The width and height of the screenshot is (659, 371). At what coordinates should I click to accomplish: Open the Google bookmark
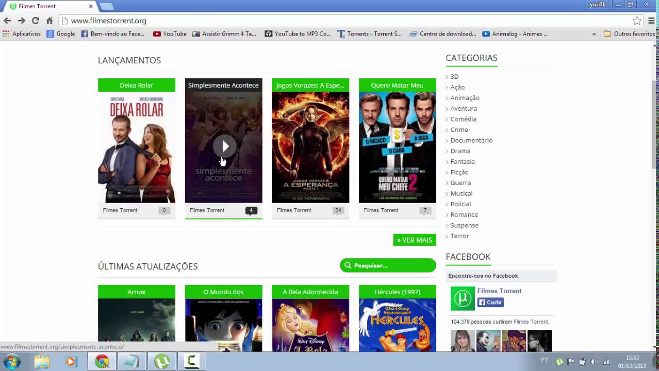click(x=61, y=34)
